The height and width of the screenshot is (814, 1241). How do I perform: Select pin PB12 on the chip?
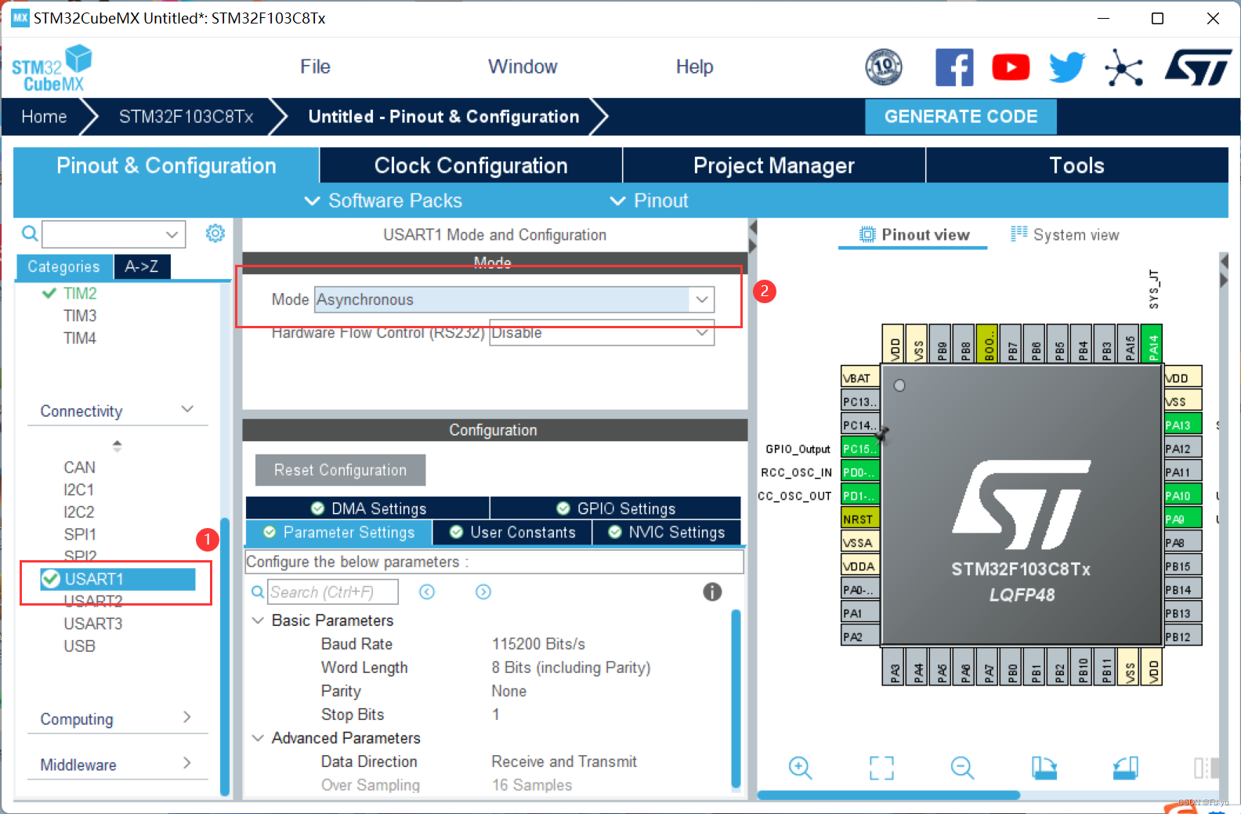(x=1182, y=637)
